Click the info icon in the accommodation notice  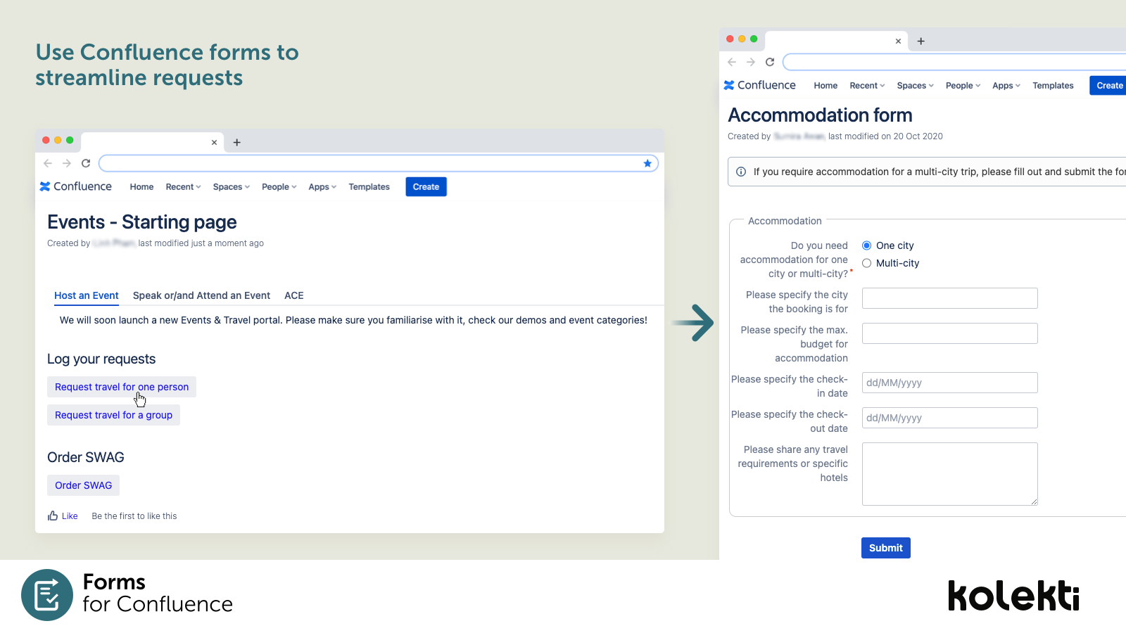[x=741, y=172]
